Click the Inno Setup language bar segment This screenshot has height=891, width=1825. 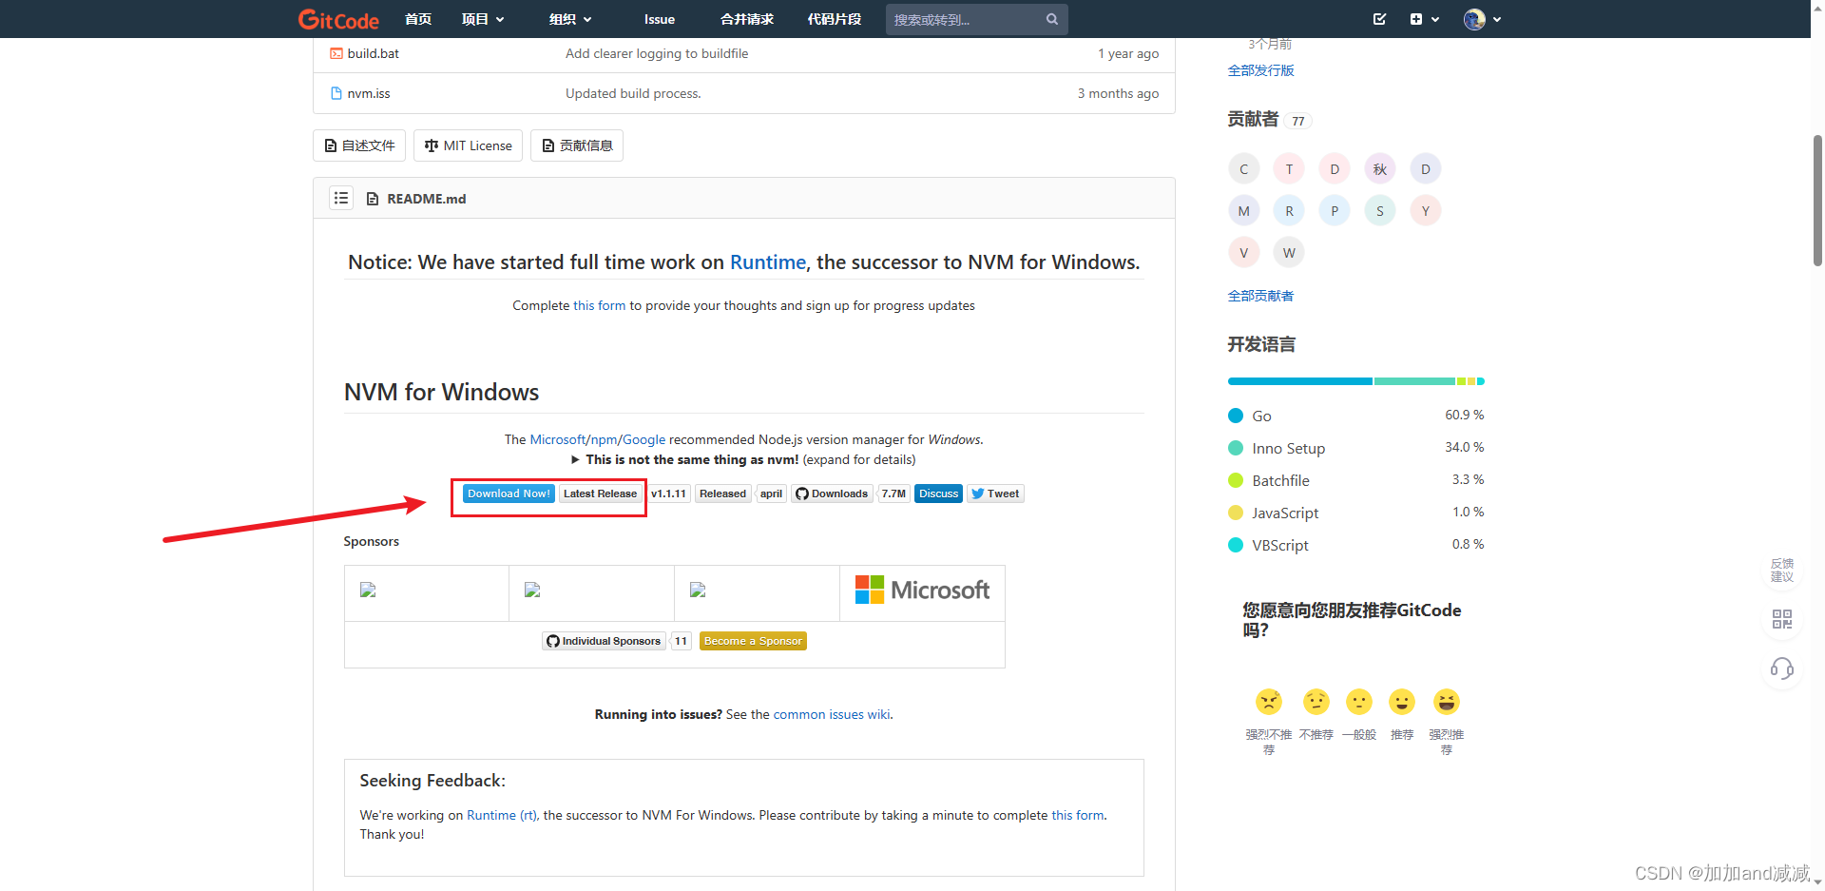pyautogui.click(x=1414, y=381)
